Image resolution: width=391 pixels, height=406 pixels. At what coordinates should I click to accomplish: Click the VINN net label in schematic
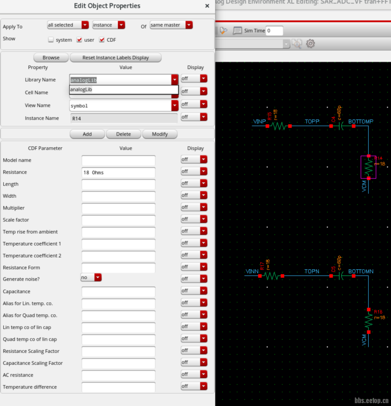pyautogui.click(x=252, y=271)
